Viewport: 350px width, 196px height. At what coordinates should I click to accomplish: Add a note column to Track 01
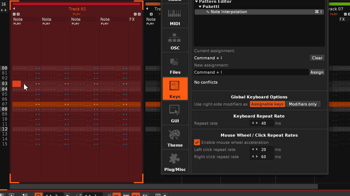[x=18, y=14]
